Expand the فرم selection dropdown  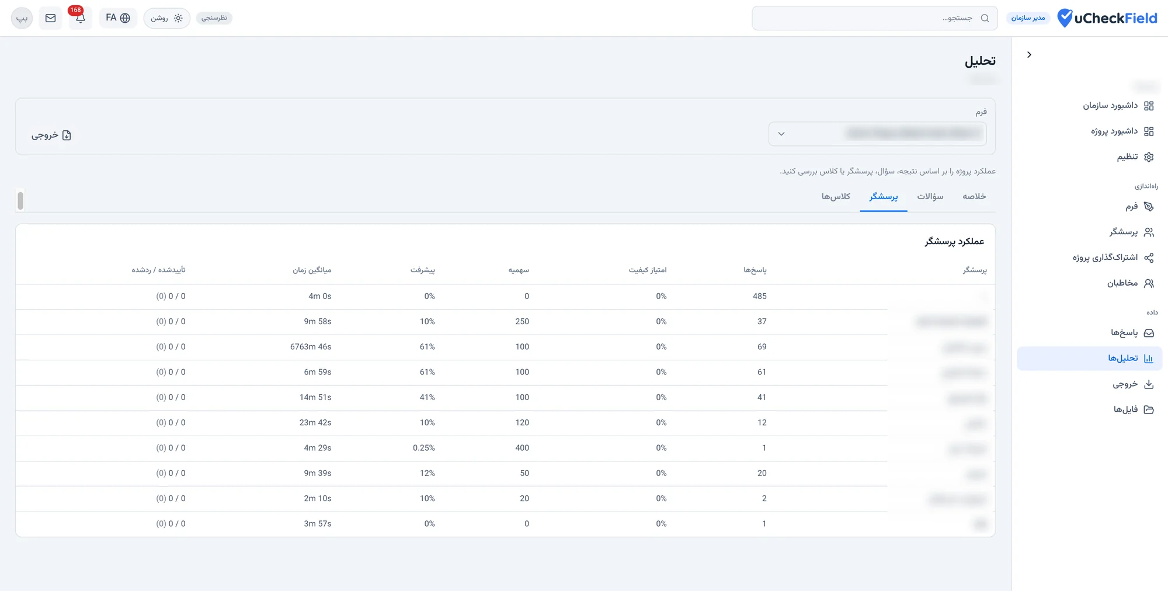click(878, 134)
